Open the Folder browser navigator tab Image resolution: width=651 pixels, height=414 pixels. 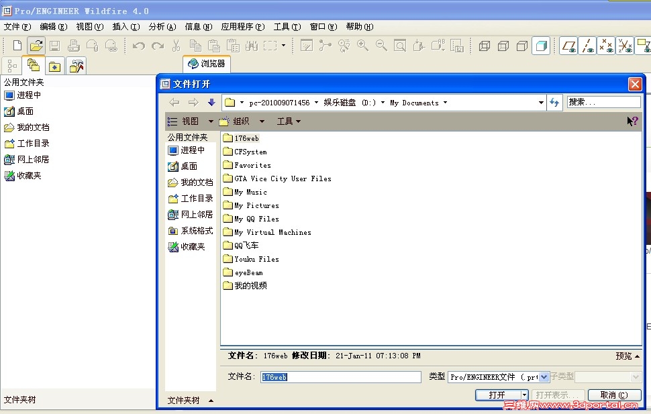(33, 65)
